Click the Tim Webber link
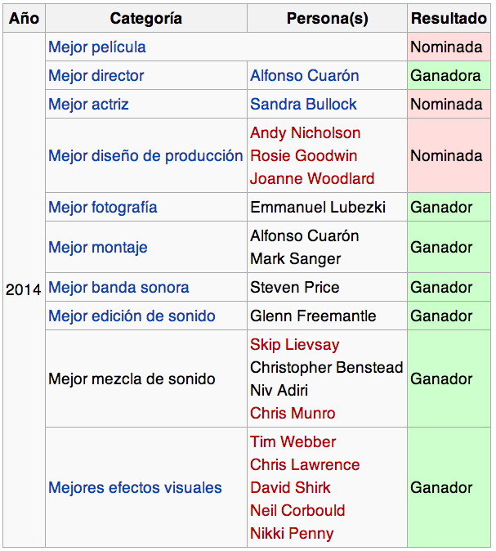The height and width of the screenshot is (551, 496). point(293,442)
